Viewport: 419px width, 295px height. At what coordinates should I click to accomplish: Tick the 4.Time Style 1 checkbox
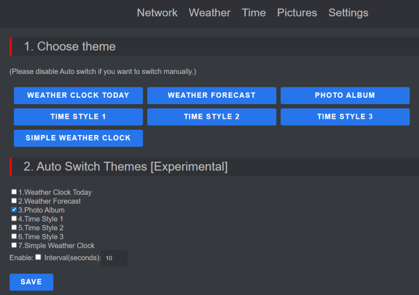pyautogui.click(x=14, y=219)
